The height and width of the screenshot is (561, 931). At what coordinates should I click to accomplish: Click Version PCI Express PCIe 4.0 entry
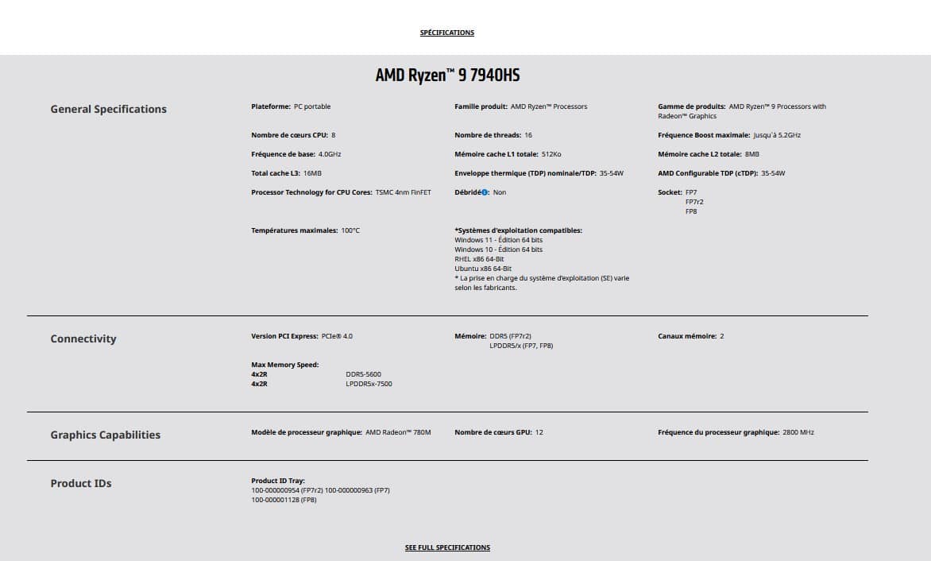[x=302, y=336]
